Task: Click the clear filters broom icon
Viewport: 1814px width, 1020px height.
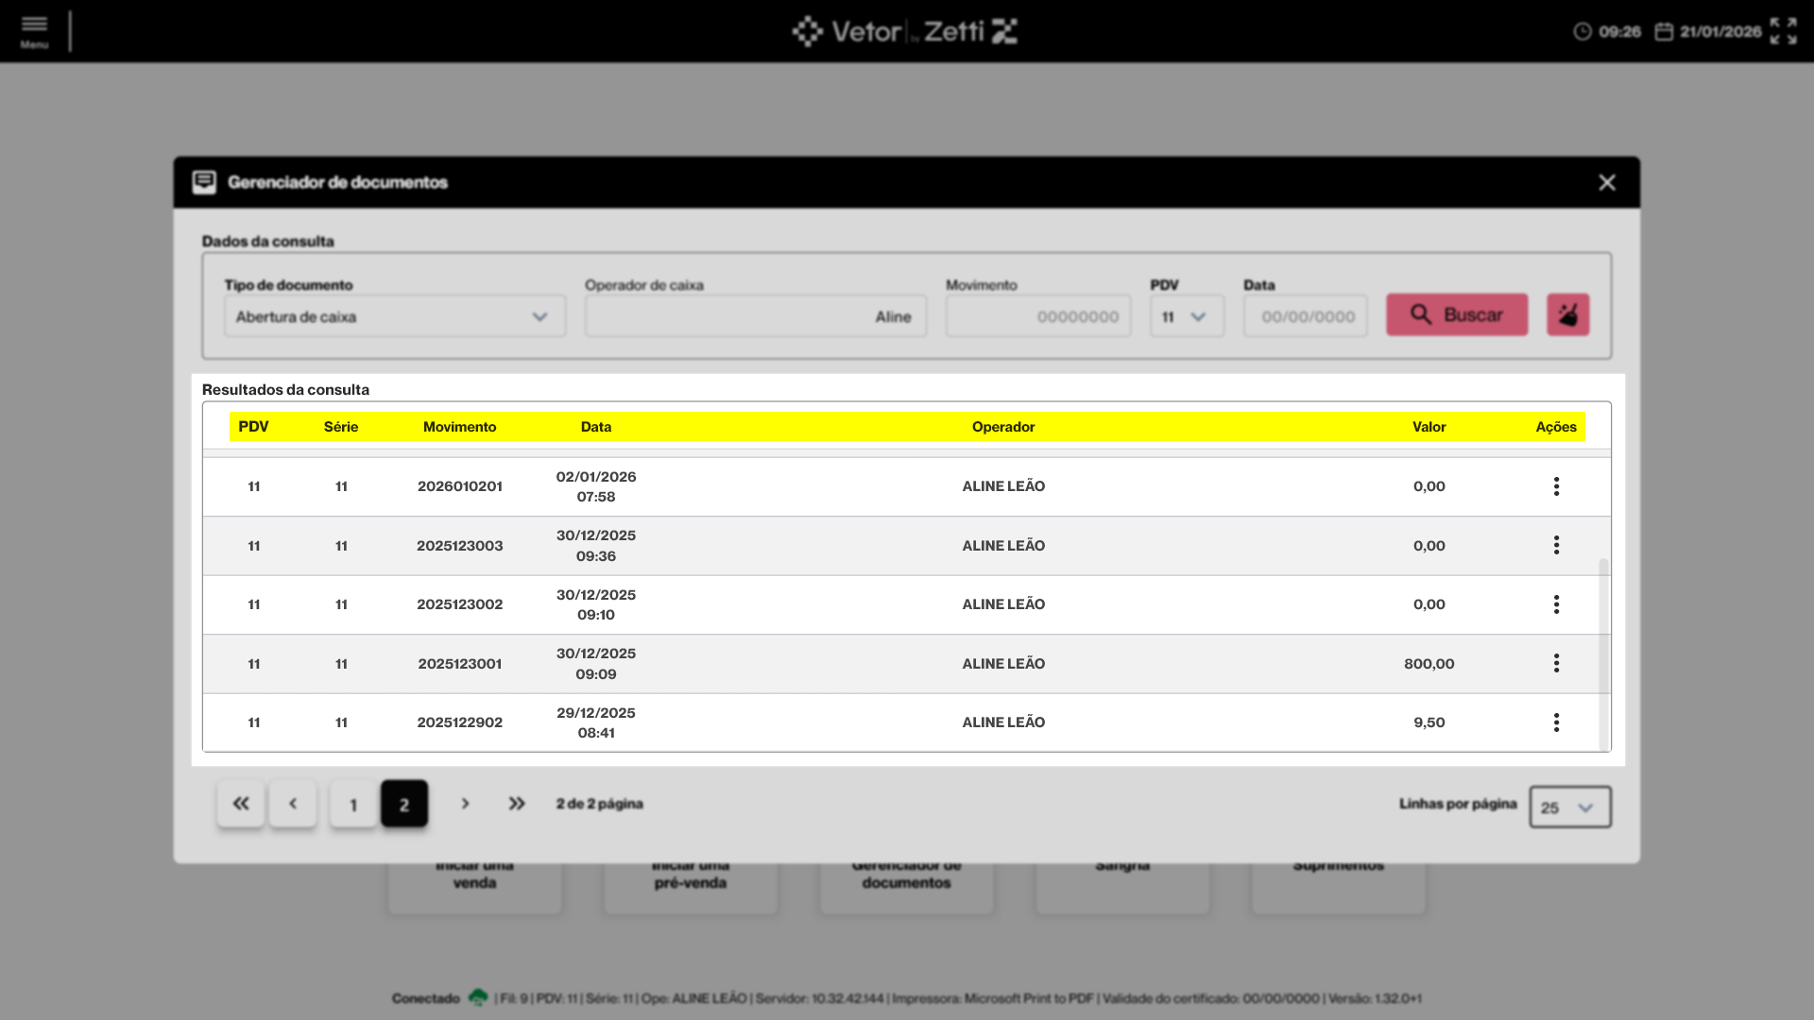Action: click(1567, 315)
